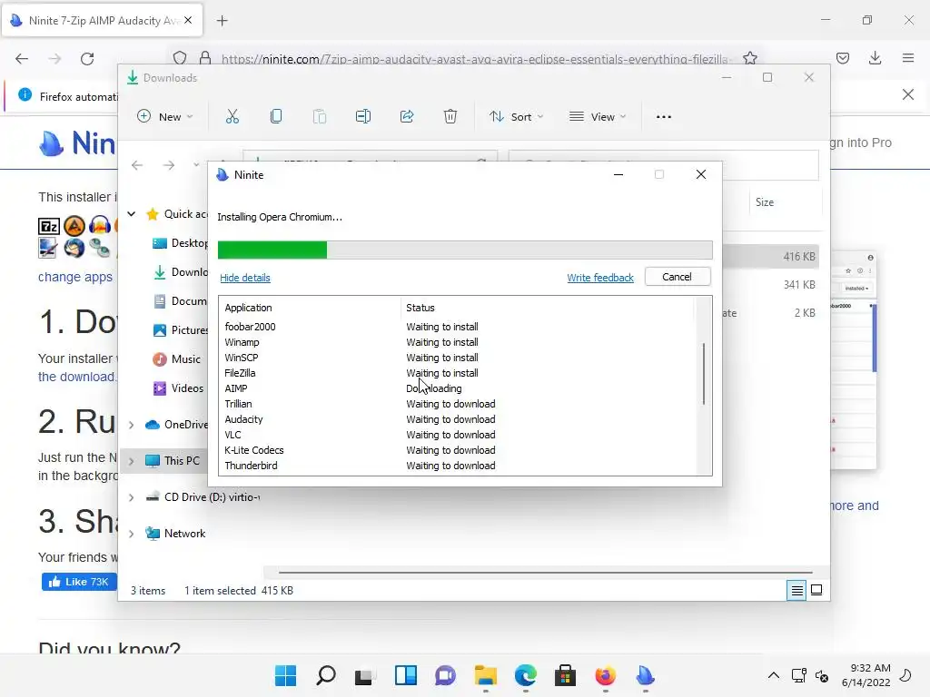The image size is (930, 697).
Task: Select the Thunderbird row in application list
Action: (x=458, y=466)
